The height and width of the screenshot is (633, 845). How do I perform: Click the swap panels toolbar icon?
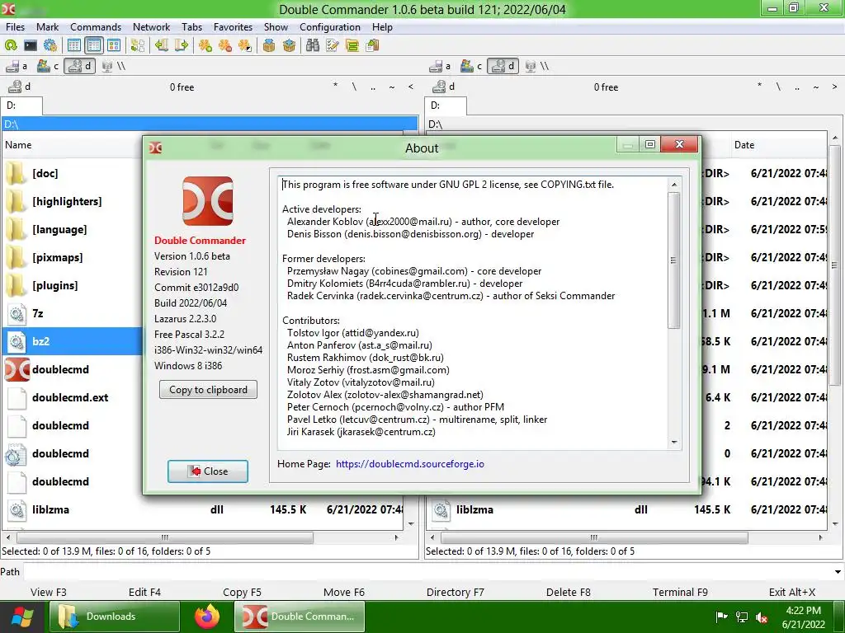click(138, 46)
